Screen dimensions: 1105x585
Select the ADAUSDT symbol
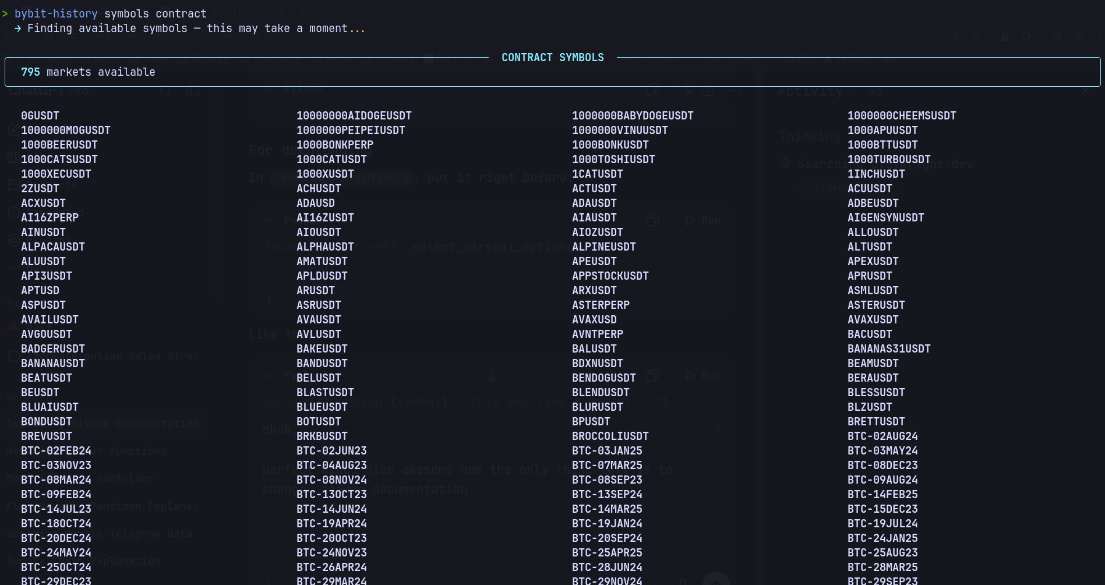click(x=594, y=203)
